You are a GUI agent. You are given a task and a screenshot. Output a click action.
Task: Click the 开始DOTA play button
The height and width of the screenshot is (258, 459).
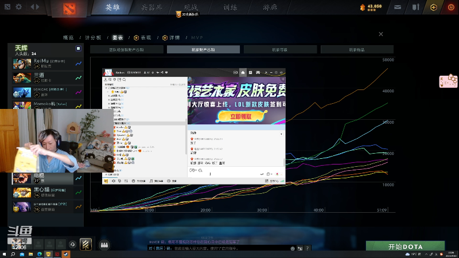[406, 246]
